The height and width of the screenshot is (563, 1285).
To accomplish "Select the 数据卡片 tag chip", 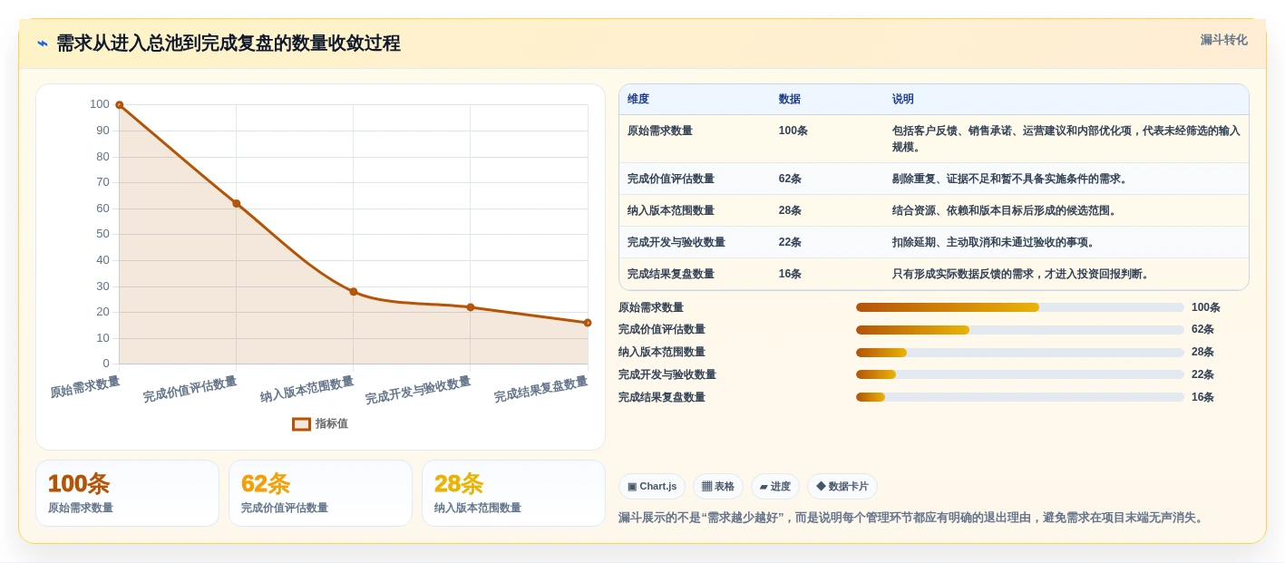I will point(842,487).
